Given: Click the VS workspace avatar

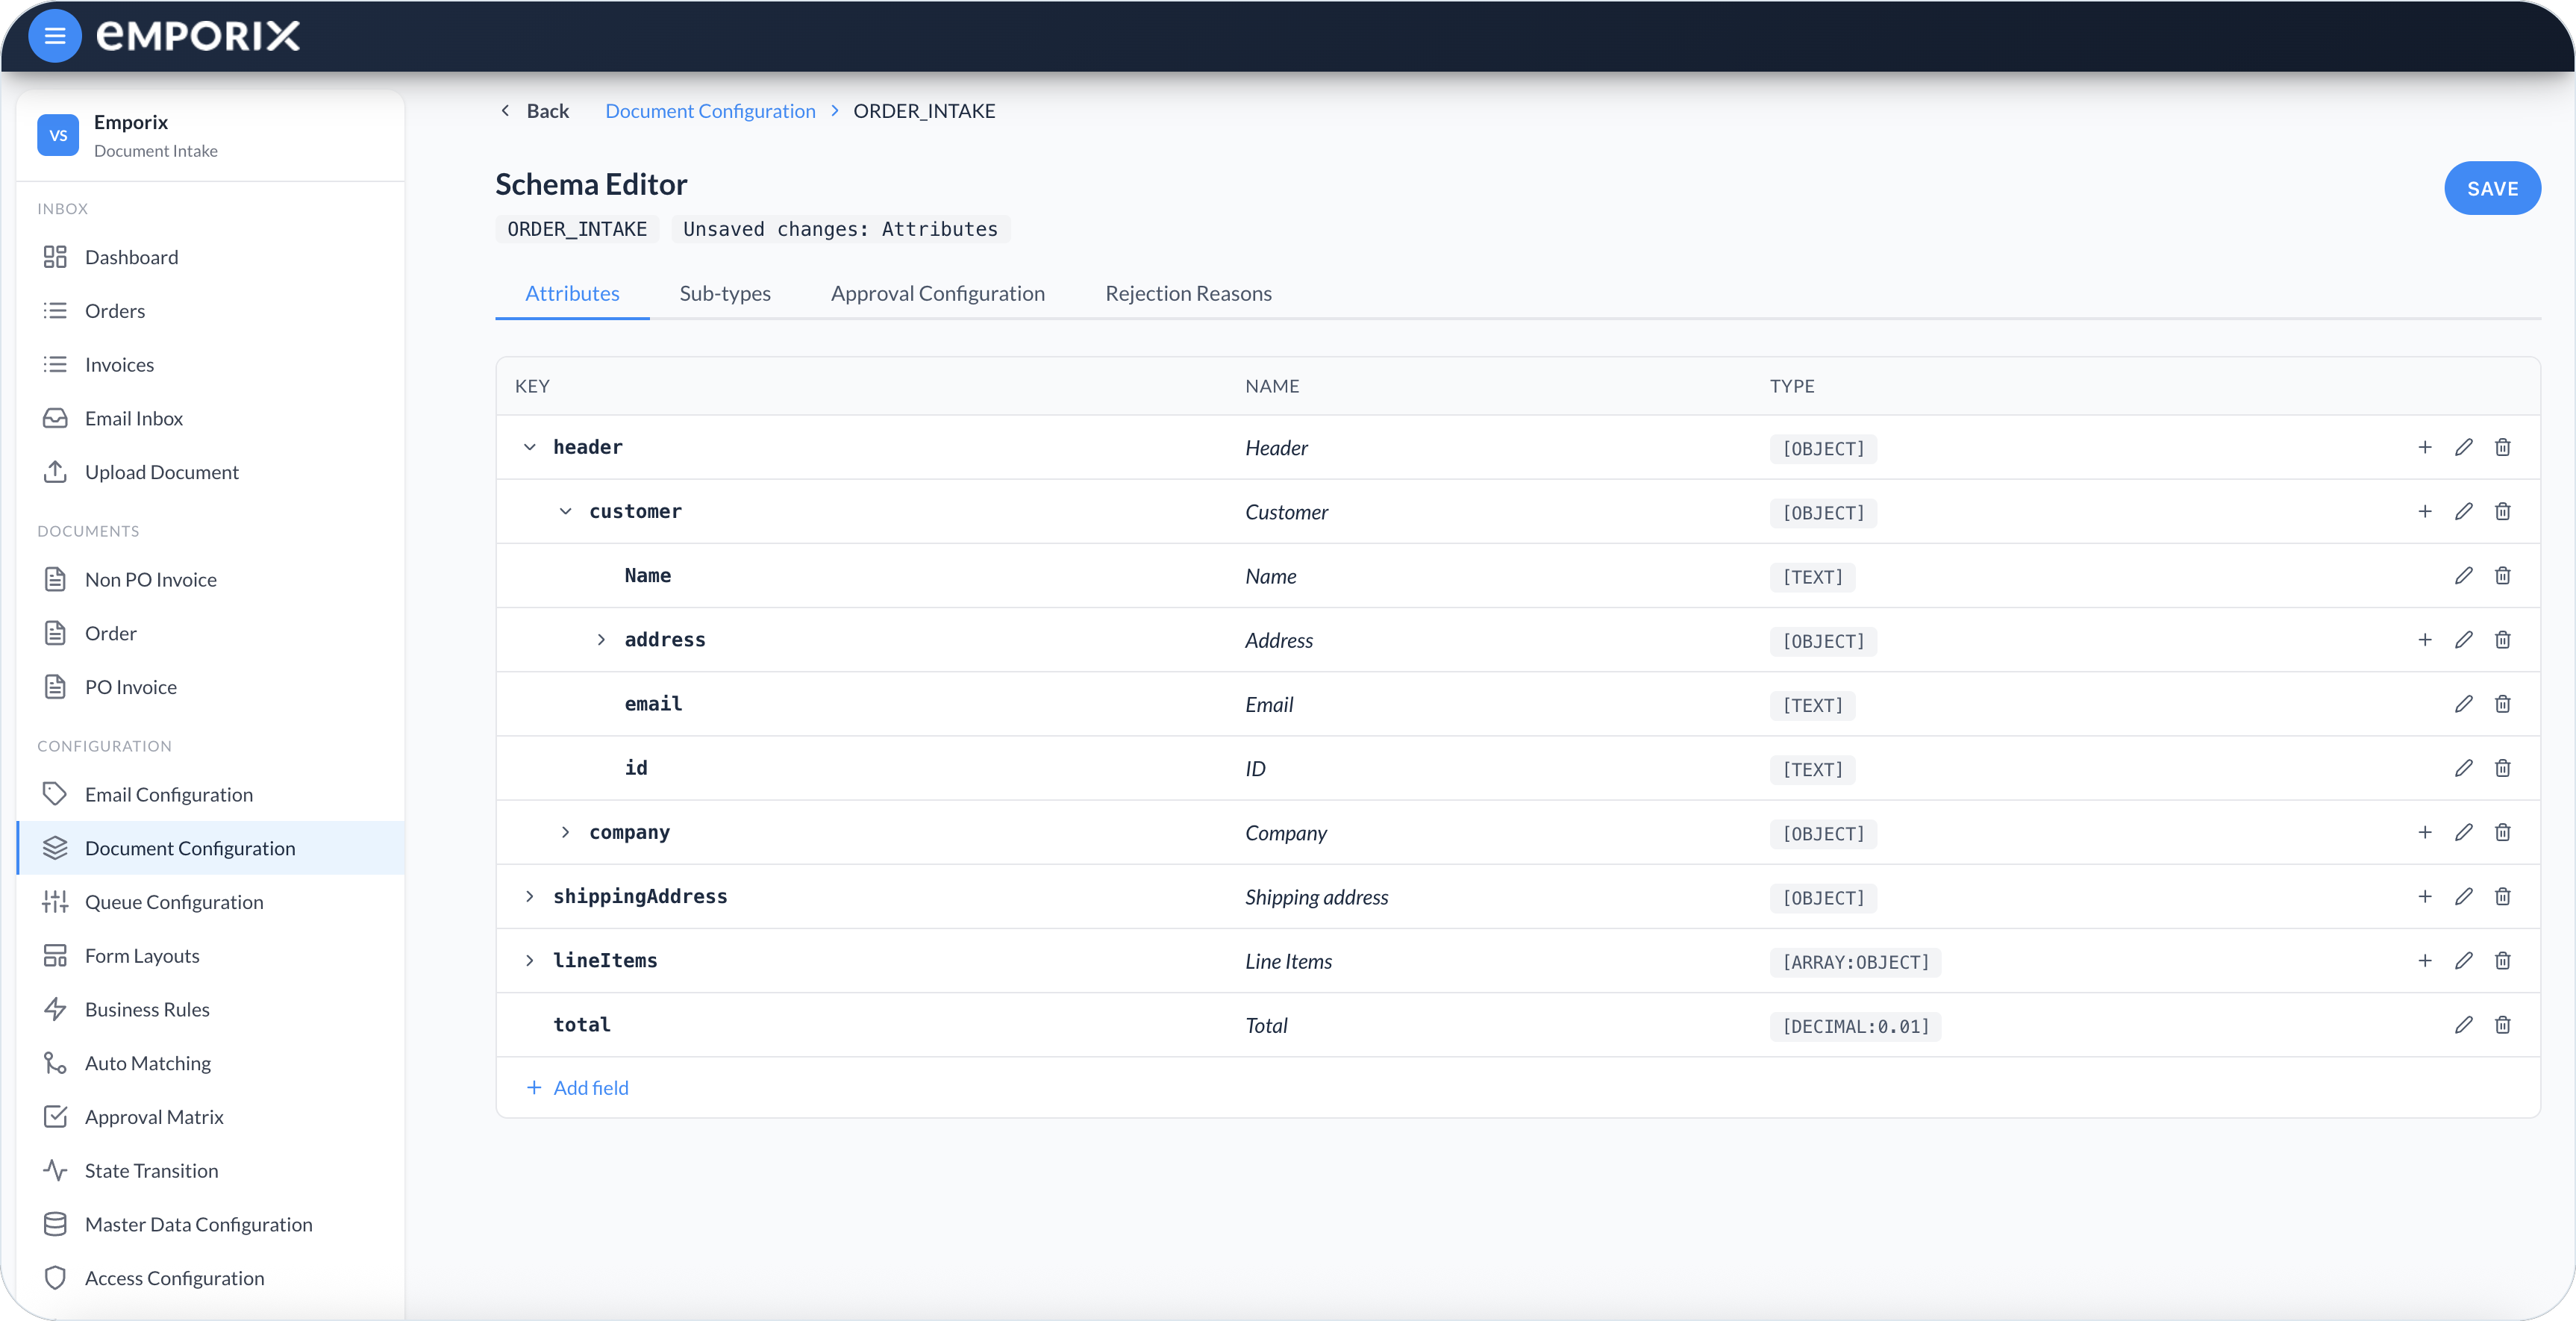Looking at the screenshot, I should point(58,135).
